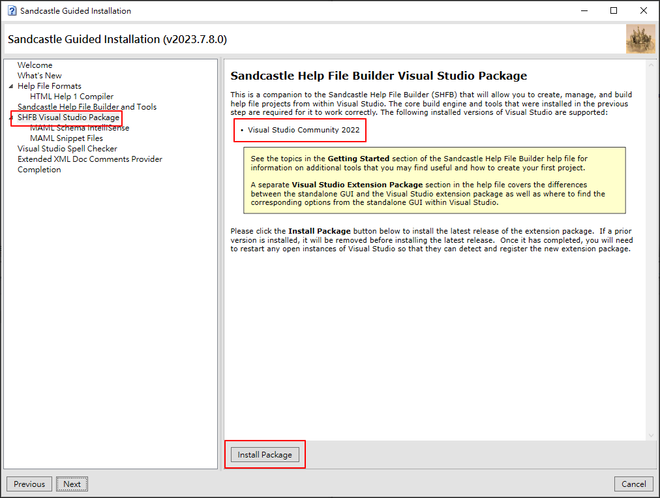This screenshot has height=498, width=660.
Task: Select Help File Formats node
Action: click(x=50, y=86)
